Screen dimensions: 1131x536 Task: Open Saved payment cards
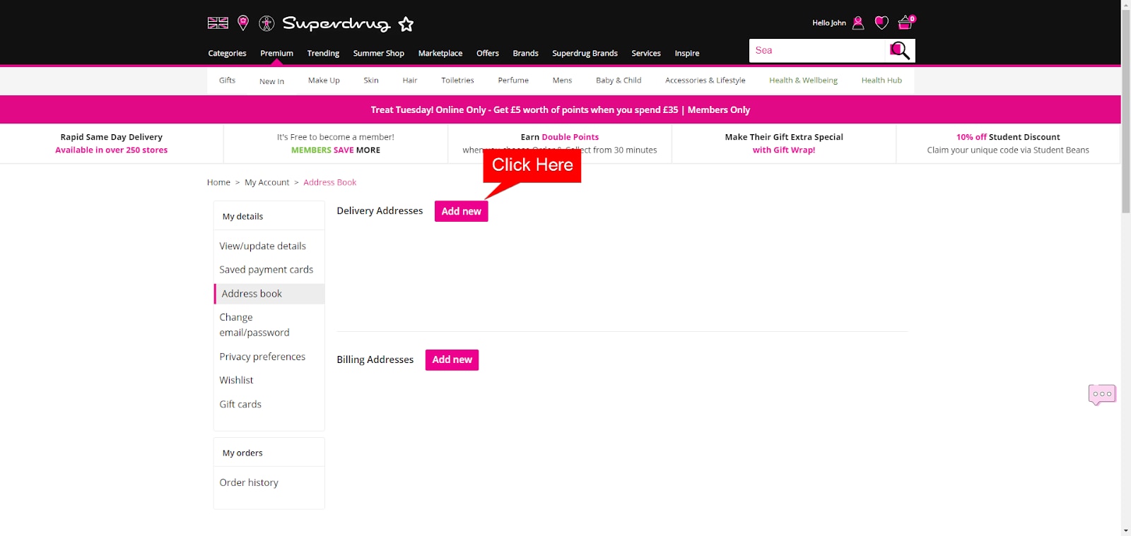coord(266,270)
